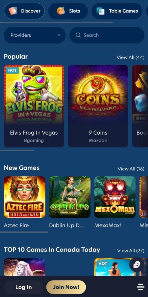Image resolution: width=148 pixels, height=297 pixels.
Task: Click the magnifier icon in Search
Action: [x=78, y=35]
